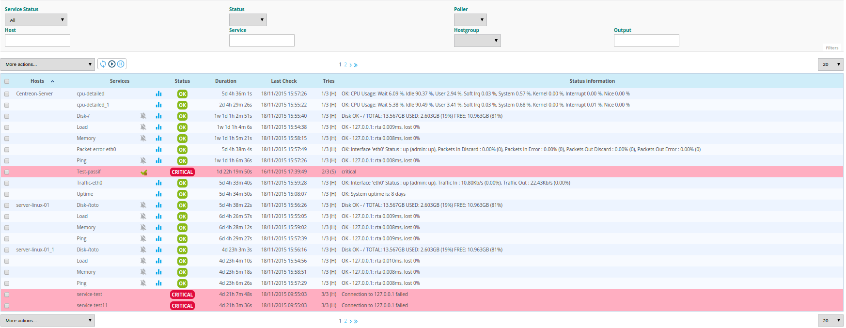Click the Filters label at top right
The height and width of the screenshot is (328, 846).
(x=832, y=48)
